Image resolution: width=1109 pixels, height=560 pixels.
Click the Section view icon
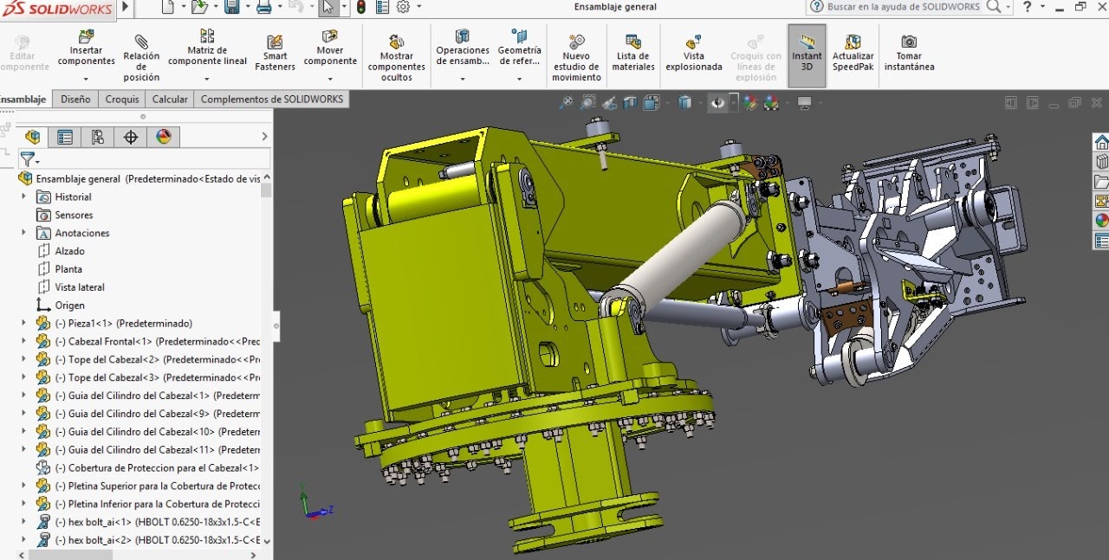coord(630,103)
